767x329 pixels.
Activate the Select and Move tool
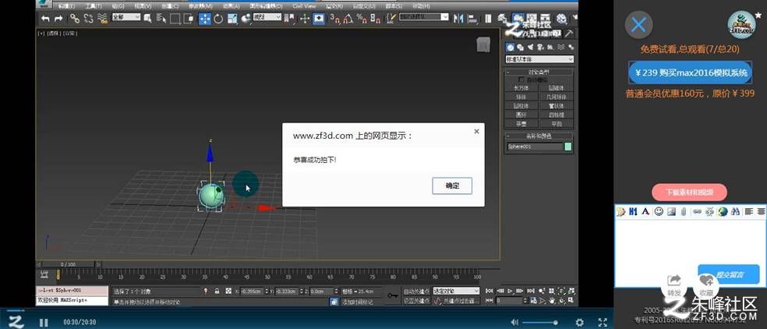click(204, 19)
